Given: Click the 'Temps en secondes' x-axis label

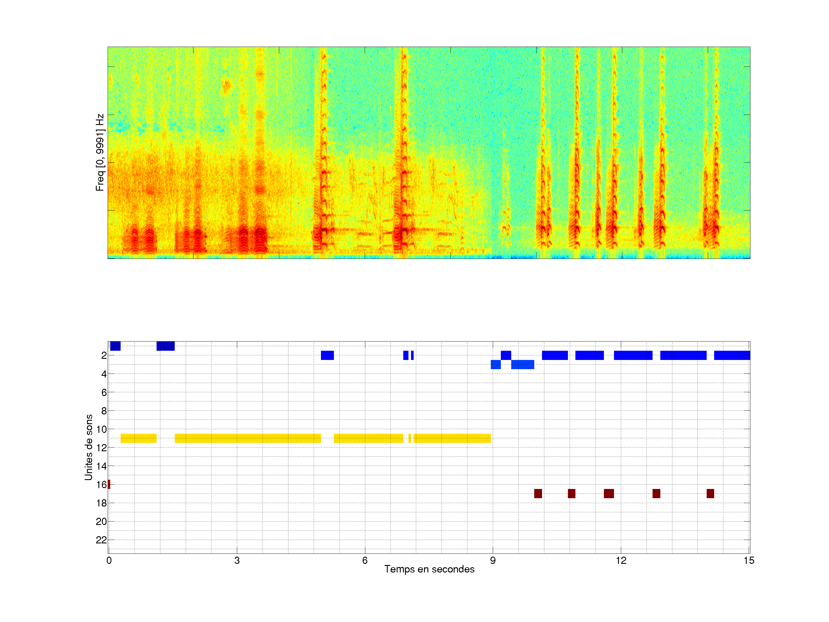Looking at the screenshot, I should click(429, 569).
